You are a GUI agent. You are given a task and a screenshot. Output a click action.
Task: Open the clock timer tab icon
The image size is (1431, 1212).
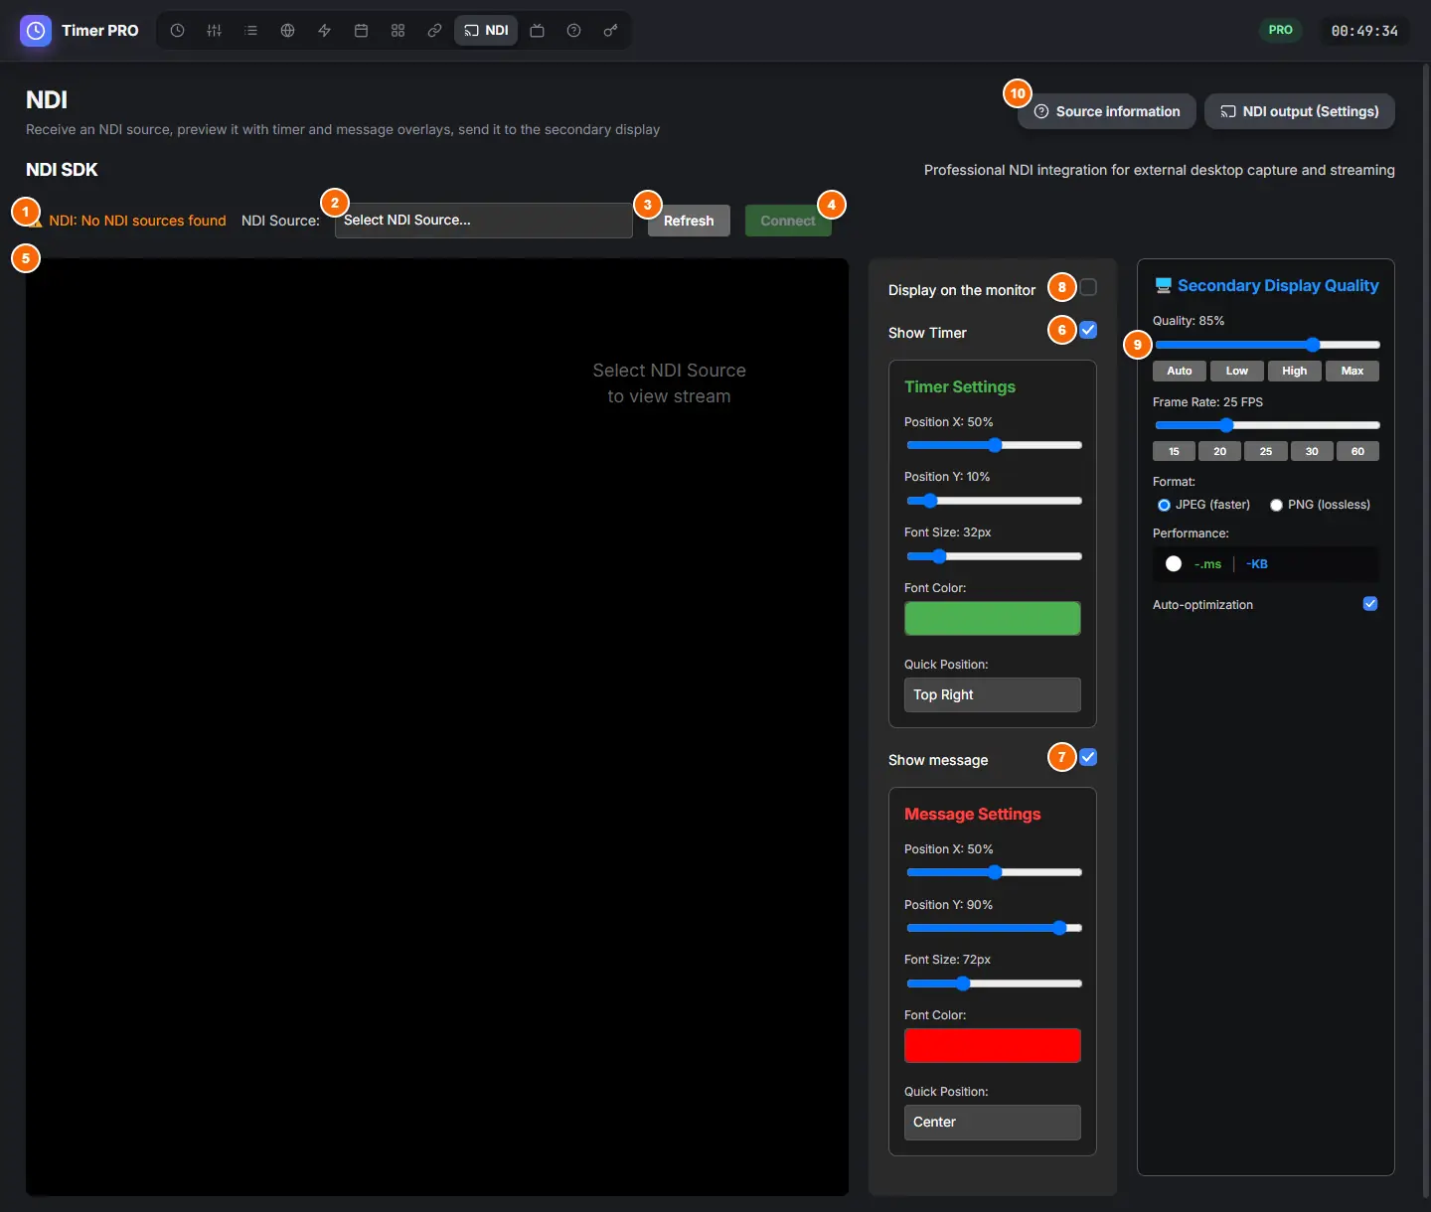pos(177,31)
